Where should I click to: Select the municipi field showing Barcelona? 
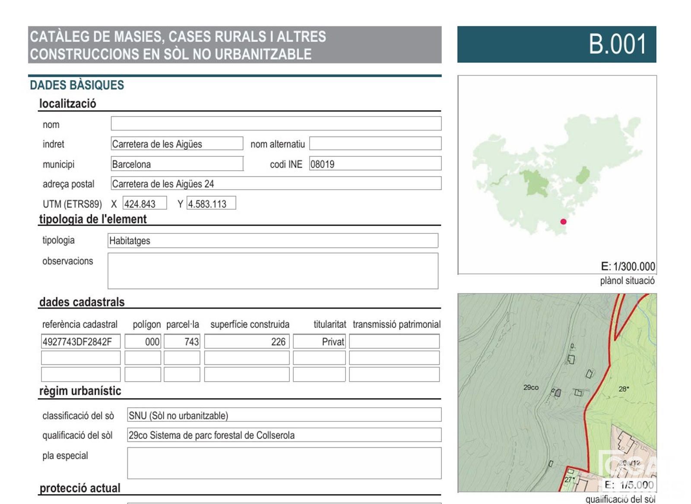[x=177, y=164]
